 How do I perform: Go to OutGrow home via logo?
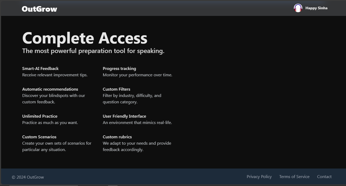(39, 9)
